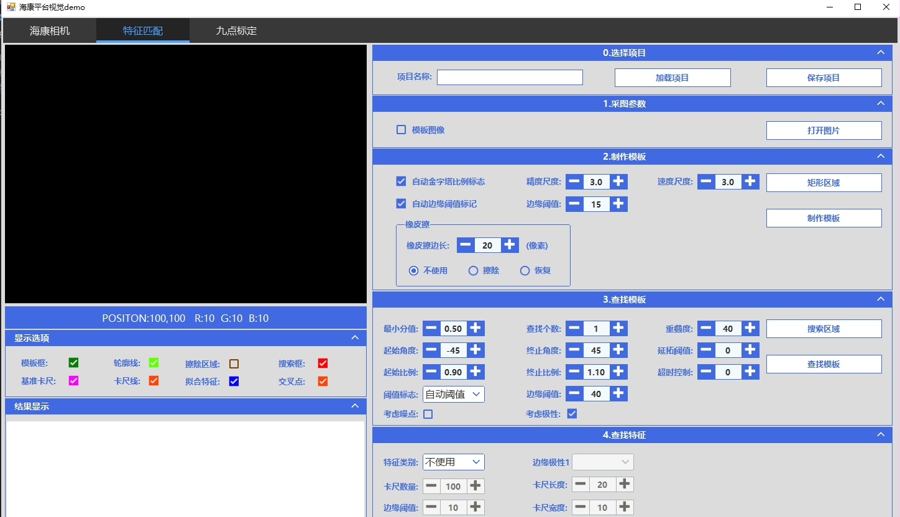The image size is (900, 517).
Task: Decrease 重叠度 with its minus button
Action: (x=706, y=328)
